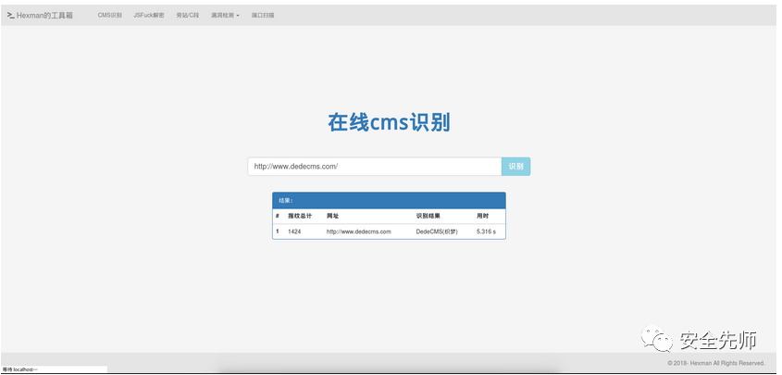Image resolution: width=782 pixels, height=375 pixels.
Task: Click the 结果 panel header
Action: click(x=389, y=201)
